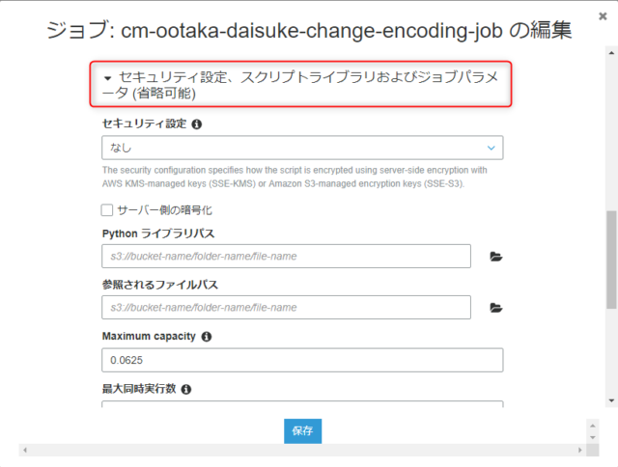Click the security configuration description text

(x=295, y=177)
